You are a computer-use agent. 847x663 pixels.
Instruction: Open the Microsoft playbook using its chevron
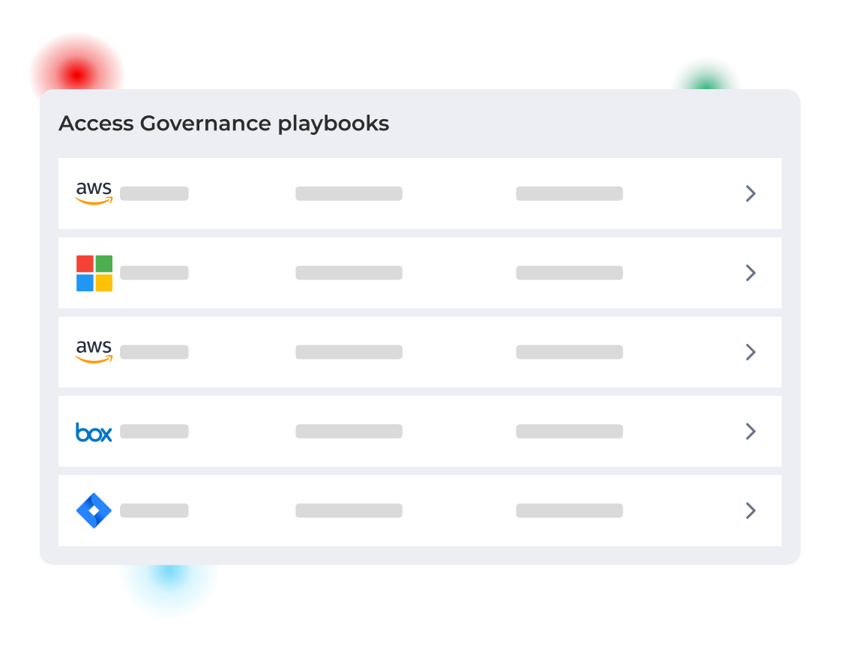click(x=750, y=273)
